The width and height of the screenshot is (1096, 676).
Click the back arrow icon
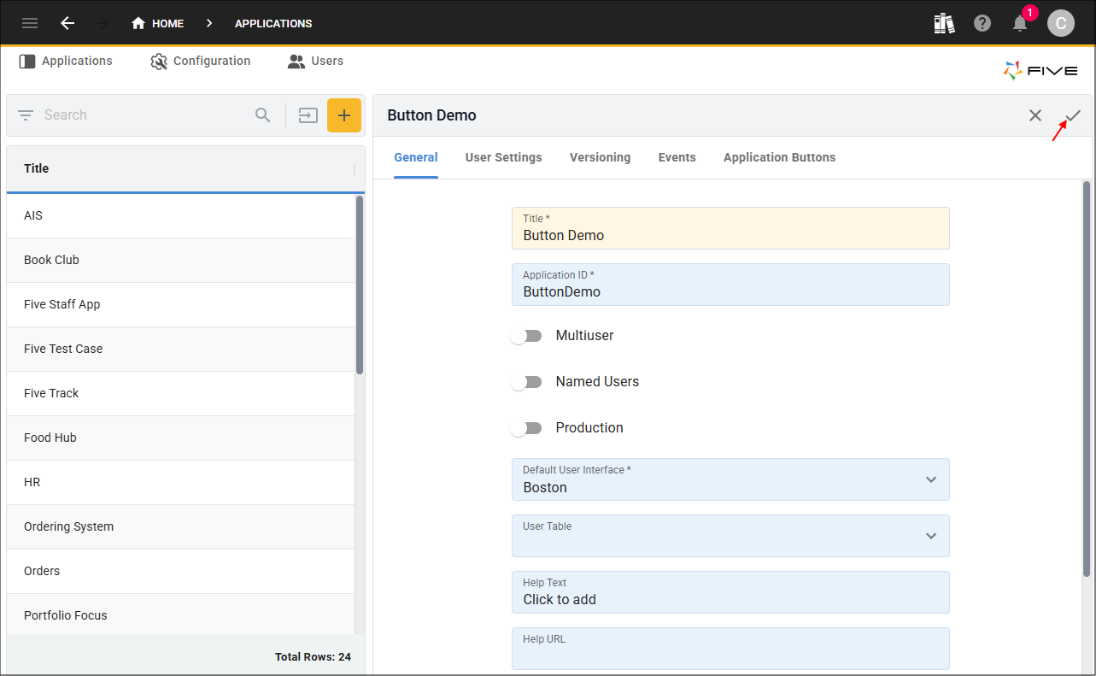tap(67, 23)
